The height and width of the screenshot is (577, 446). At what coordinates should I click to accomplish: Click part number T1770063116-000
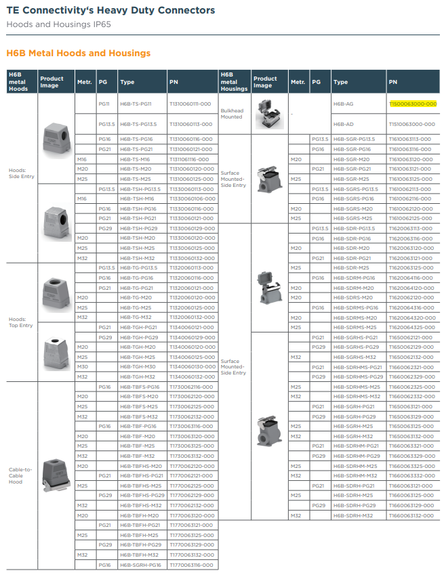point(190,565)
